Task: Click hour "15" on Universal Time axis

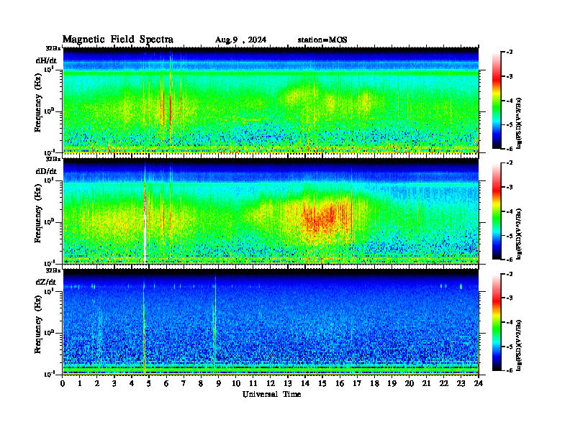Action: pos(322,383)
